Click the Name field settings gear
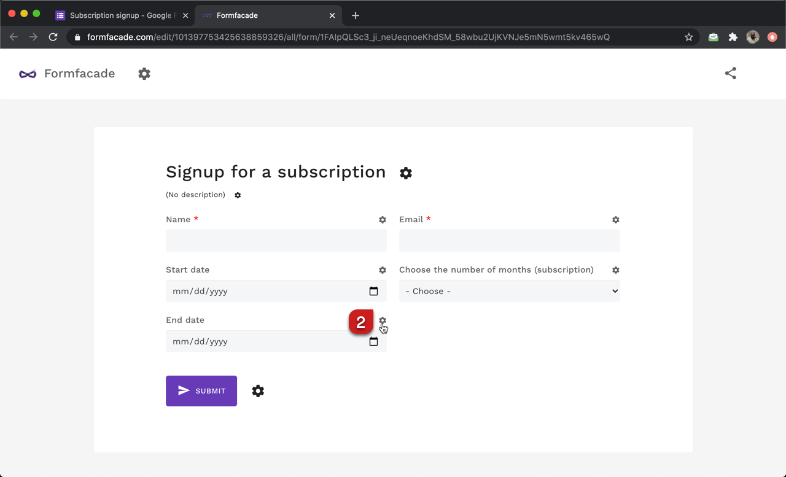This screenshot has width=786, height=477. [x=383, y=220]
